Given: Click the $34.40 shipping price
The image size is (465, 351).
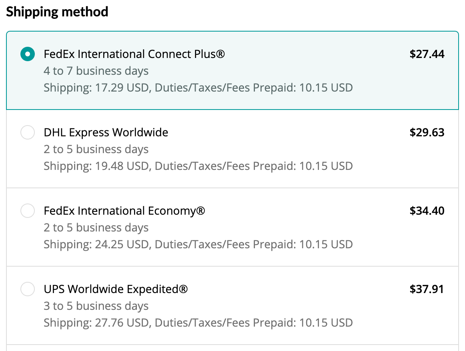Looking at the screenshot, I should (427, 211).
